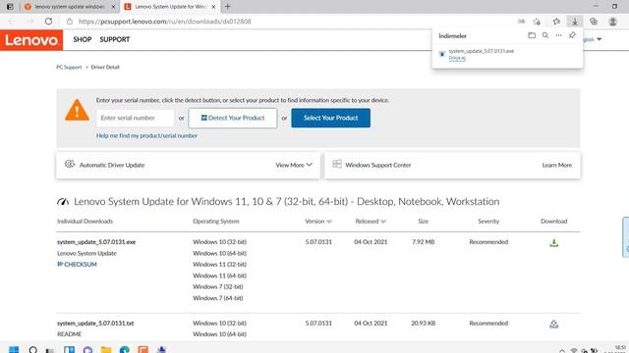The image size is (629, 353).
Task: Click Learn More for Windows Support Center
Action: tap(557, 165)
